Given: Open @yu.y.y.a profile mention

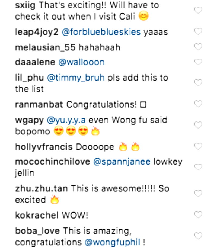Looking at the screenshot, I should pyautogui.click(x=66, y=120).
